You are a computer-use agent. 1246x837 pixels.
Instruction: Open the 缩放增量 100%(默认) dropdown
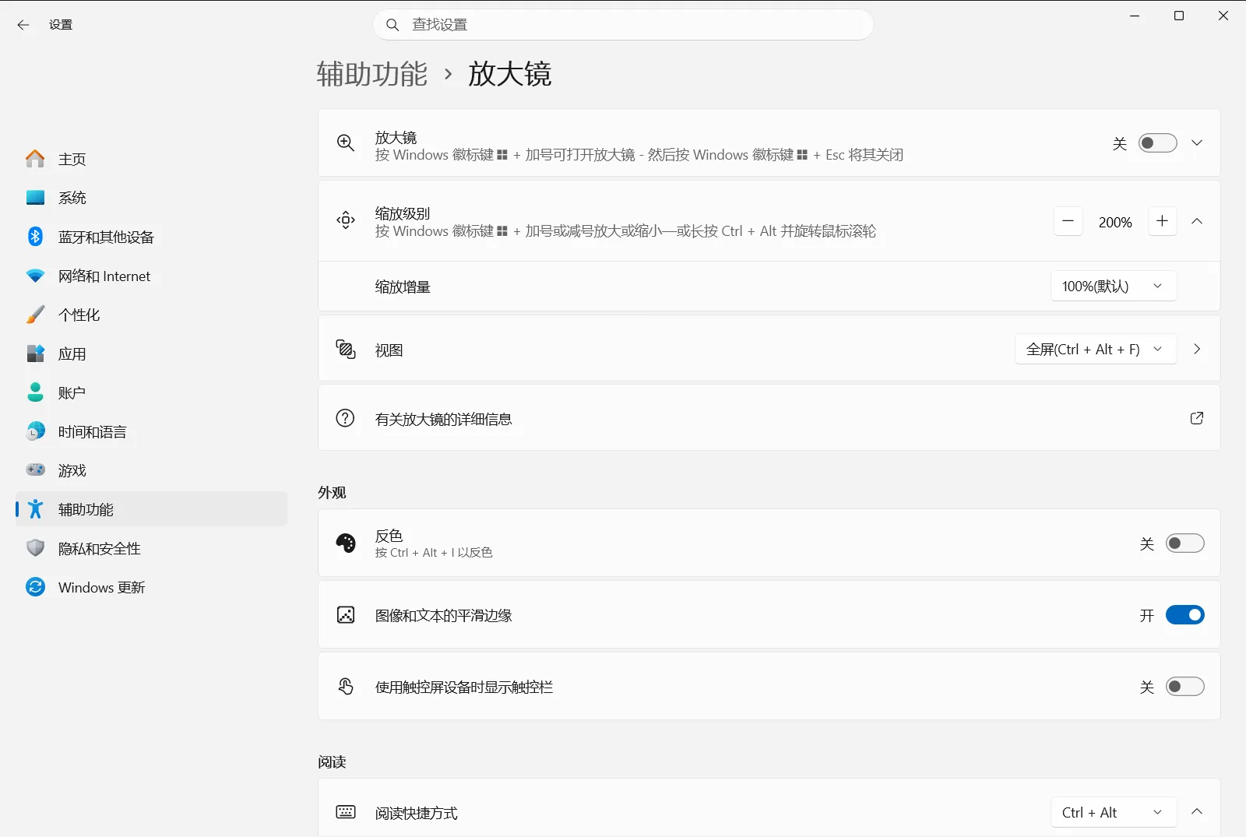[x=1114, y=287]
